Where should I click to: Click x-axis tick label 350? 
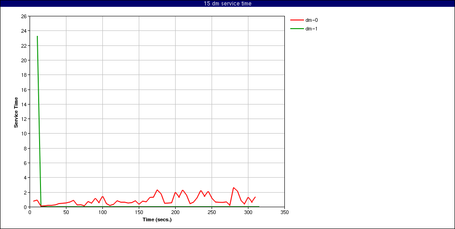(x=285, y=212)
